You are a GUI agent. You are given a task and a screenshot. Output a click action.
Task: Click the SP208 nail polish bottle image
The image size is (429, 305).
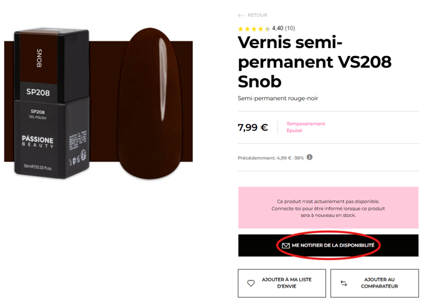(52, 104)
